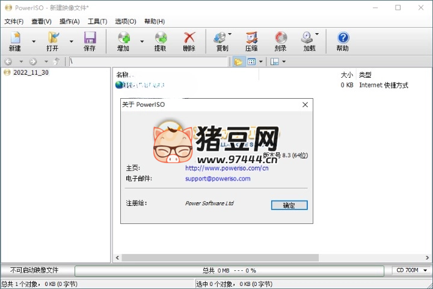
Task: Expand the Add (增加) dropdown arrow
Action: coord(142,42)
